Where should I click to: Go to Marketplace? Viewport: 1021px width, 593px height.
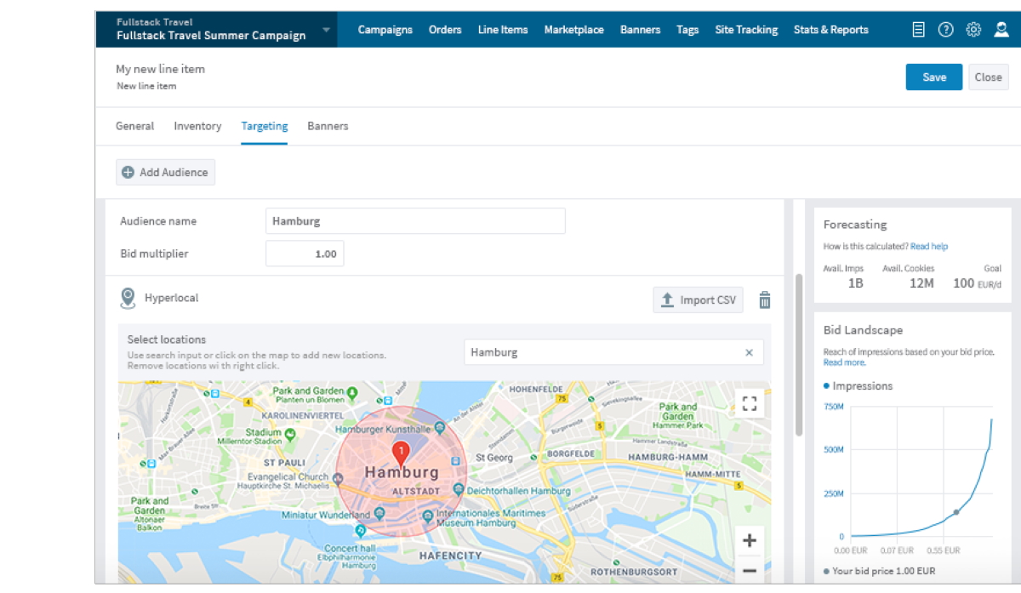click(574, 30)
